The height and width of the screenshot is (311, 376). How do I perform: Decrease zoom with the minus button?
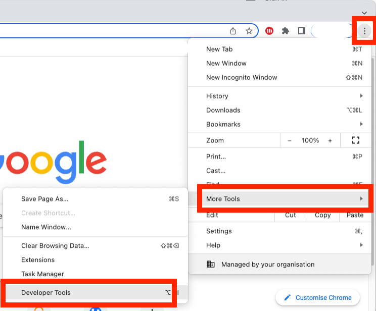tap(290, 140)
